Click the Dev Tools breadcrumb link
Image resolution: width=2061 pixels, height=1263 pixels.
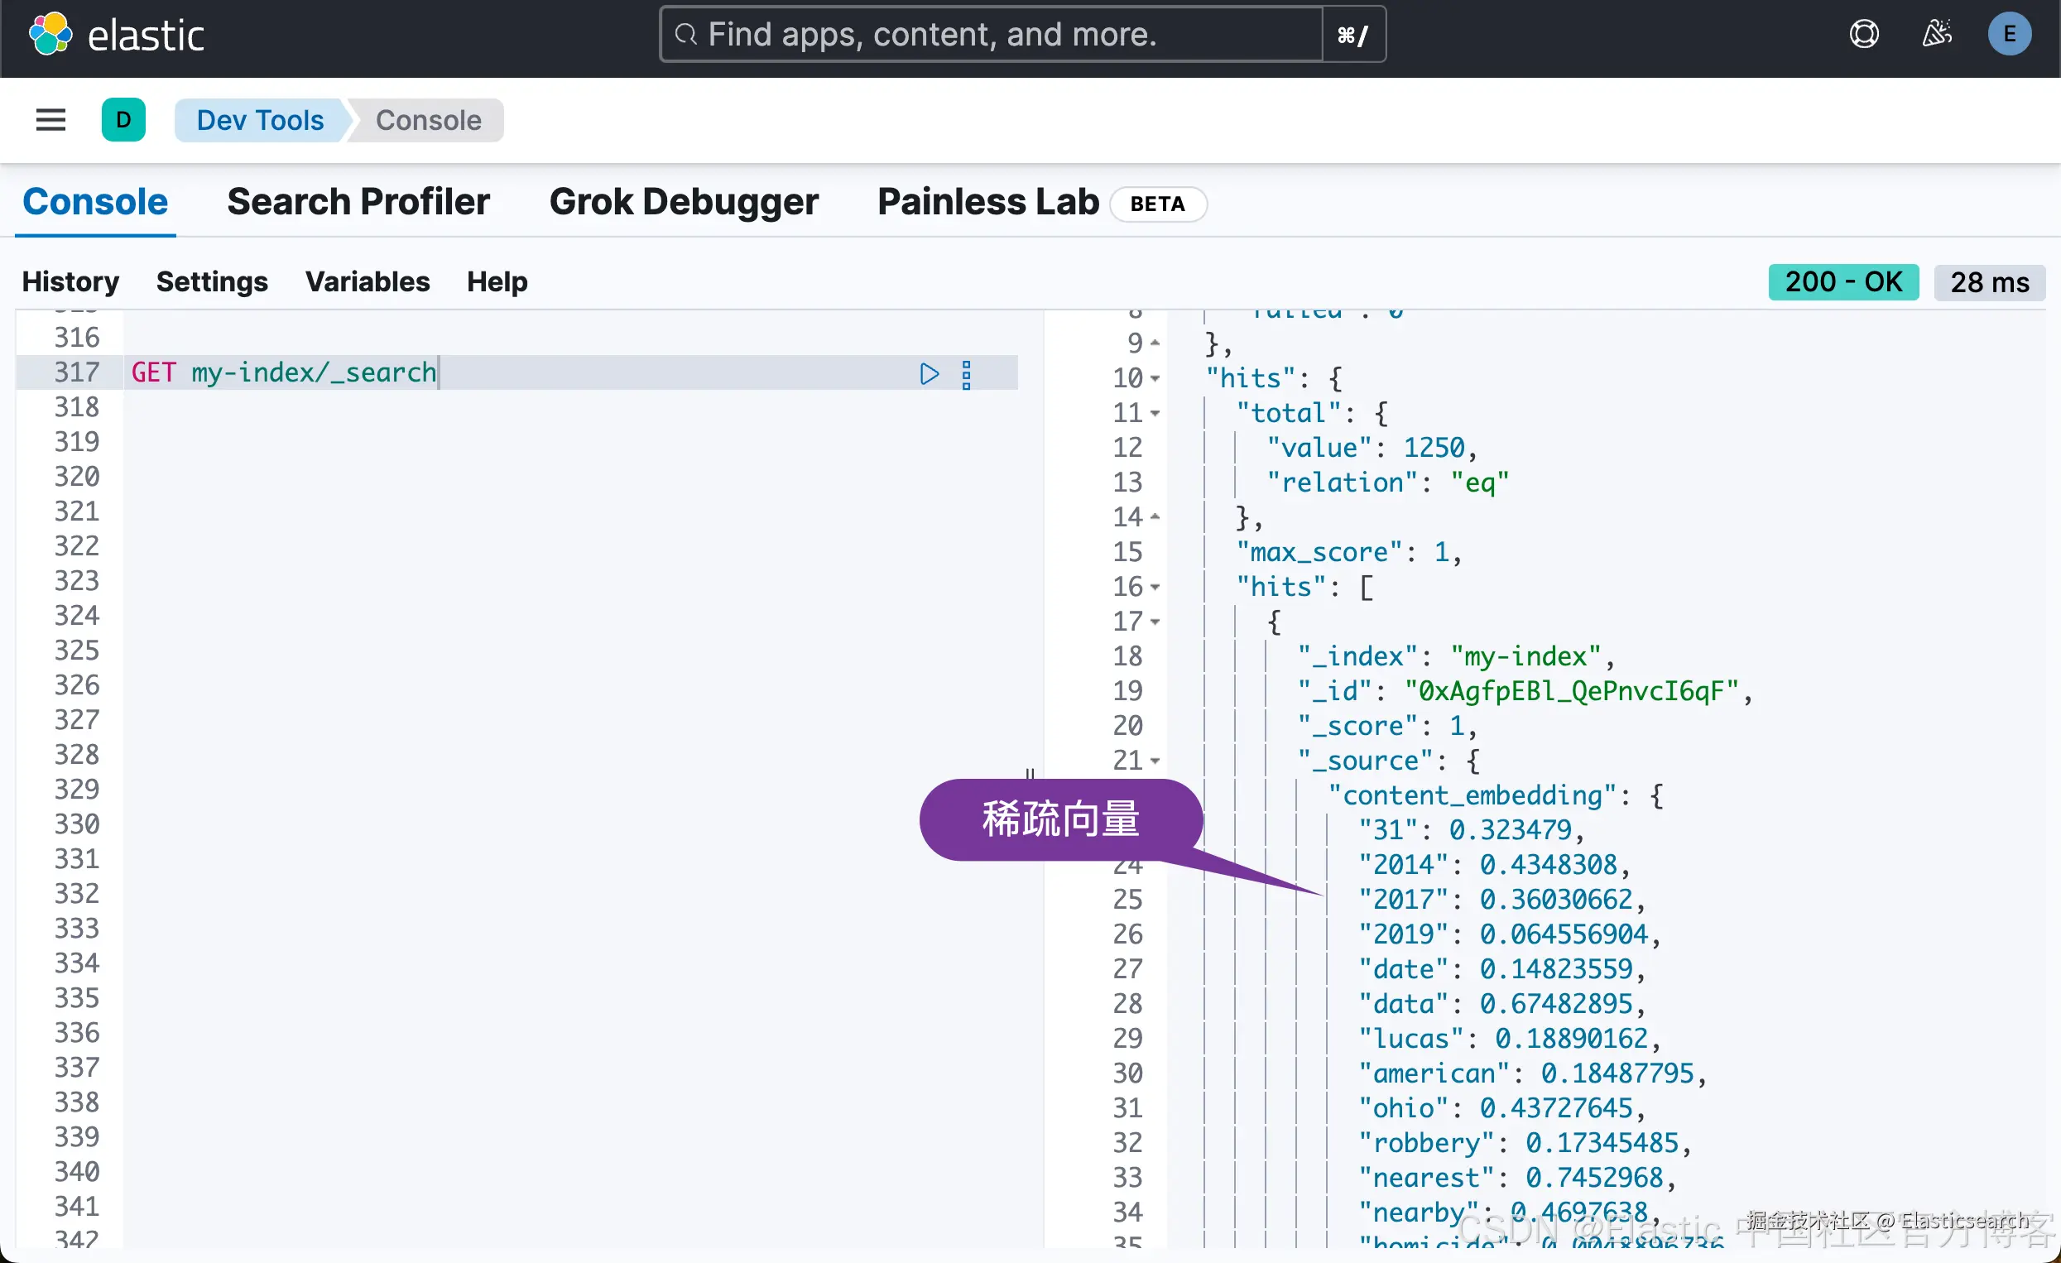point(259,120)
